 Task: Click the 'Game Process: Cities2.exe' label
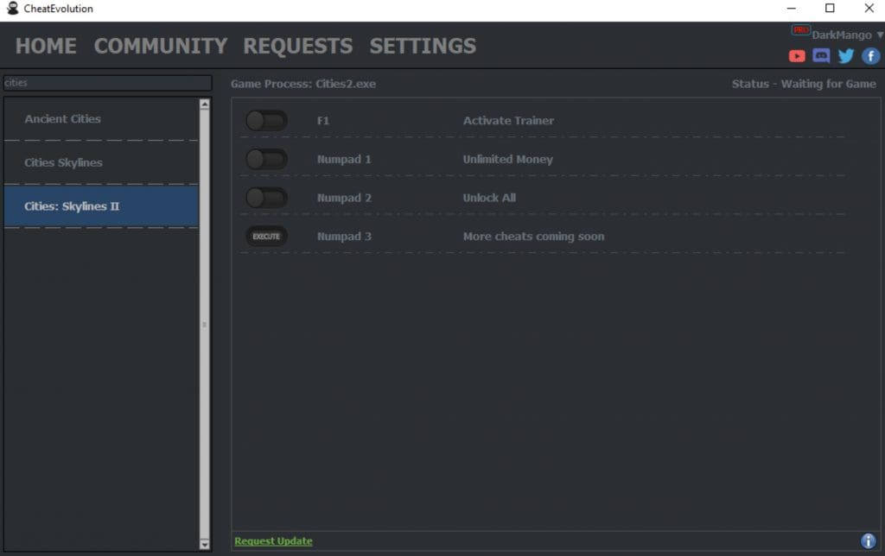pyautogui.click(x=303, y=84)
